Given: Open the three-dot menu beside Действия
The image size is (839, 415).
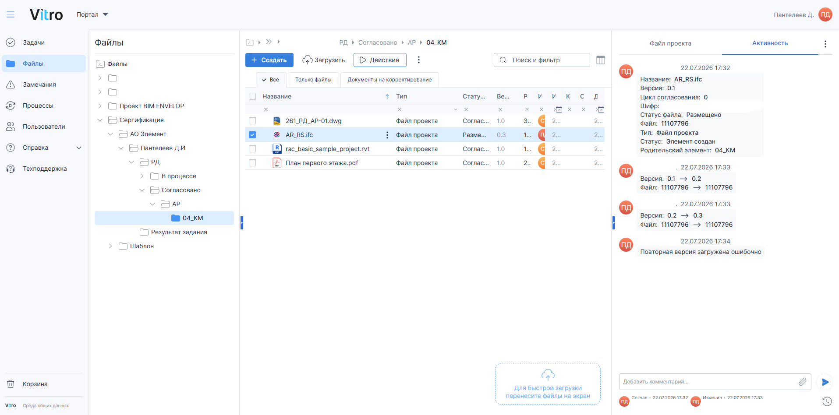Looking at the screenshot, I should 419,60.
